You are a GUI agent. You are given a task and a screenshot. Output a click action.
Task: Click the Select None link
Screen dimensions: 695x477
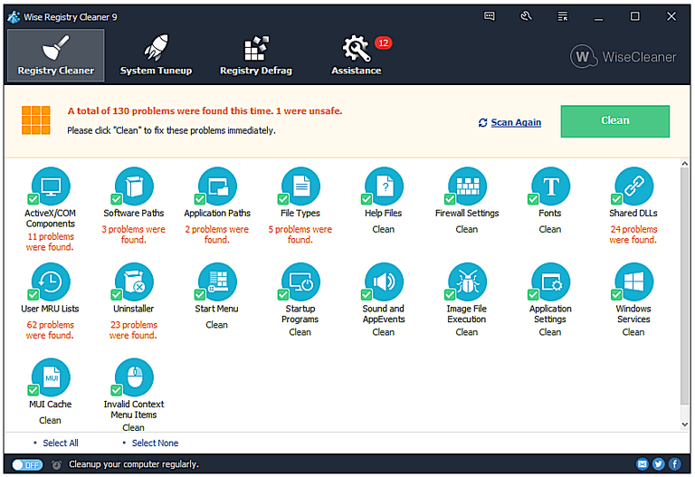[x=155, y=443]
